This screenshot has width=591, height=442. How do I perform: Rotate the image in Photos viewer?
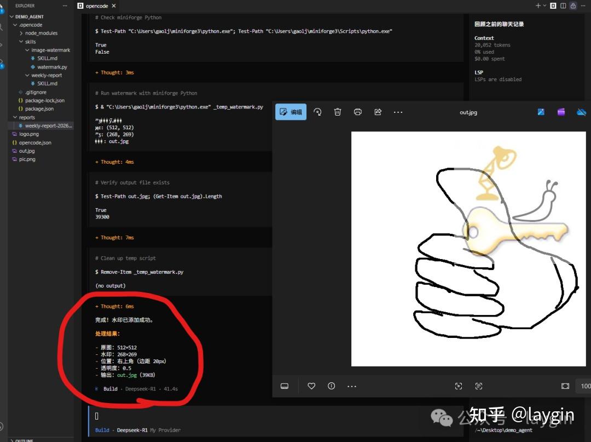[x=318, y=112]
